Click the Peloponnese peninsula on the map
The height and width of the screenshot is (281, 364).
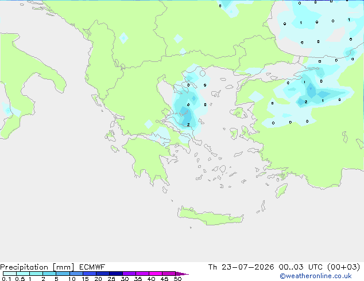(x=149, y=158)
